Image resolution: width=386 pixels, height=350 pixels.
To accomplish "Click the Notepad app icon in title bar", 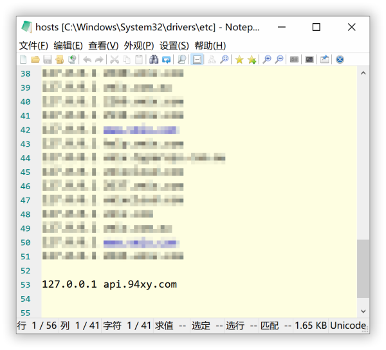I will click(26, 27).
